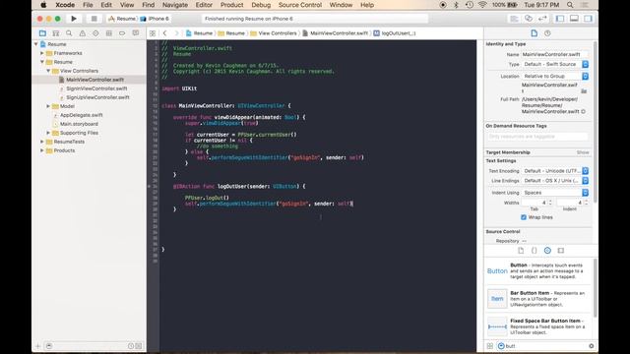630x354 pixels.
Task: Switch to the Assistant editor
Action: pos(529,19)
